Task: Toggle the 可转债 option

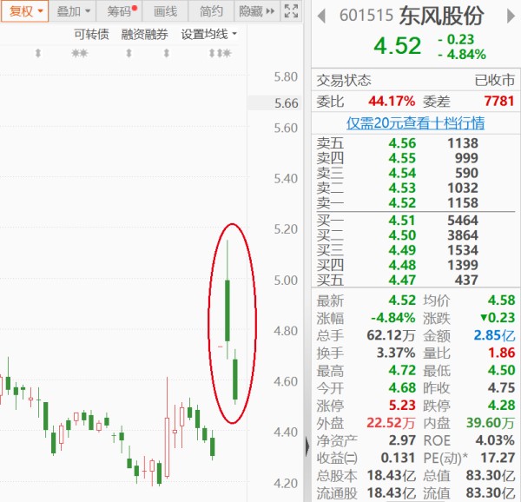Action: (x=91, y=34)
